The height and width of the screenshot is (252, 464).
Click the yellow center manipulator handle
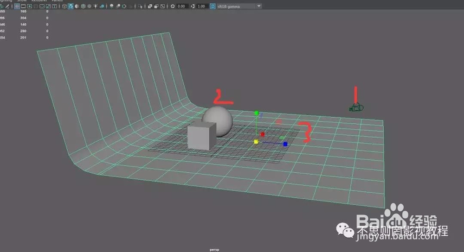(x=256, y=142)
